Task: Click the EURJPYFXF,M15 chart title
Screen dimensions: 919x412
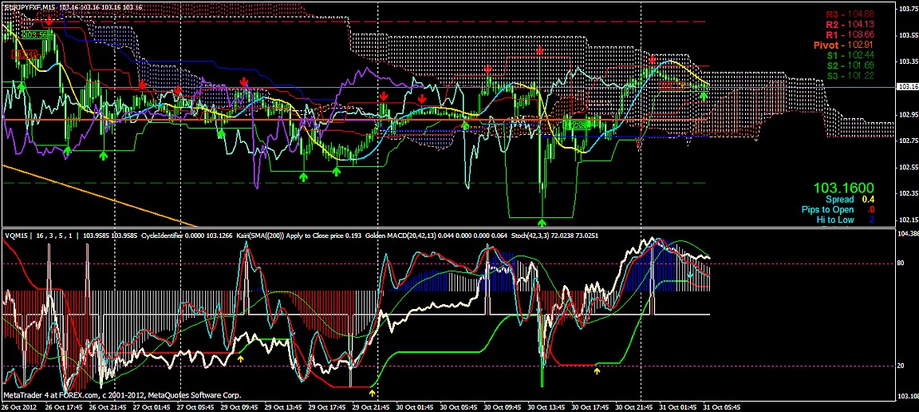Action: 37,7
